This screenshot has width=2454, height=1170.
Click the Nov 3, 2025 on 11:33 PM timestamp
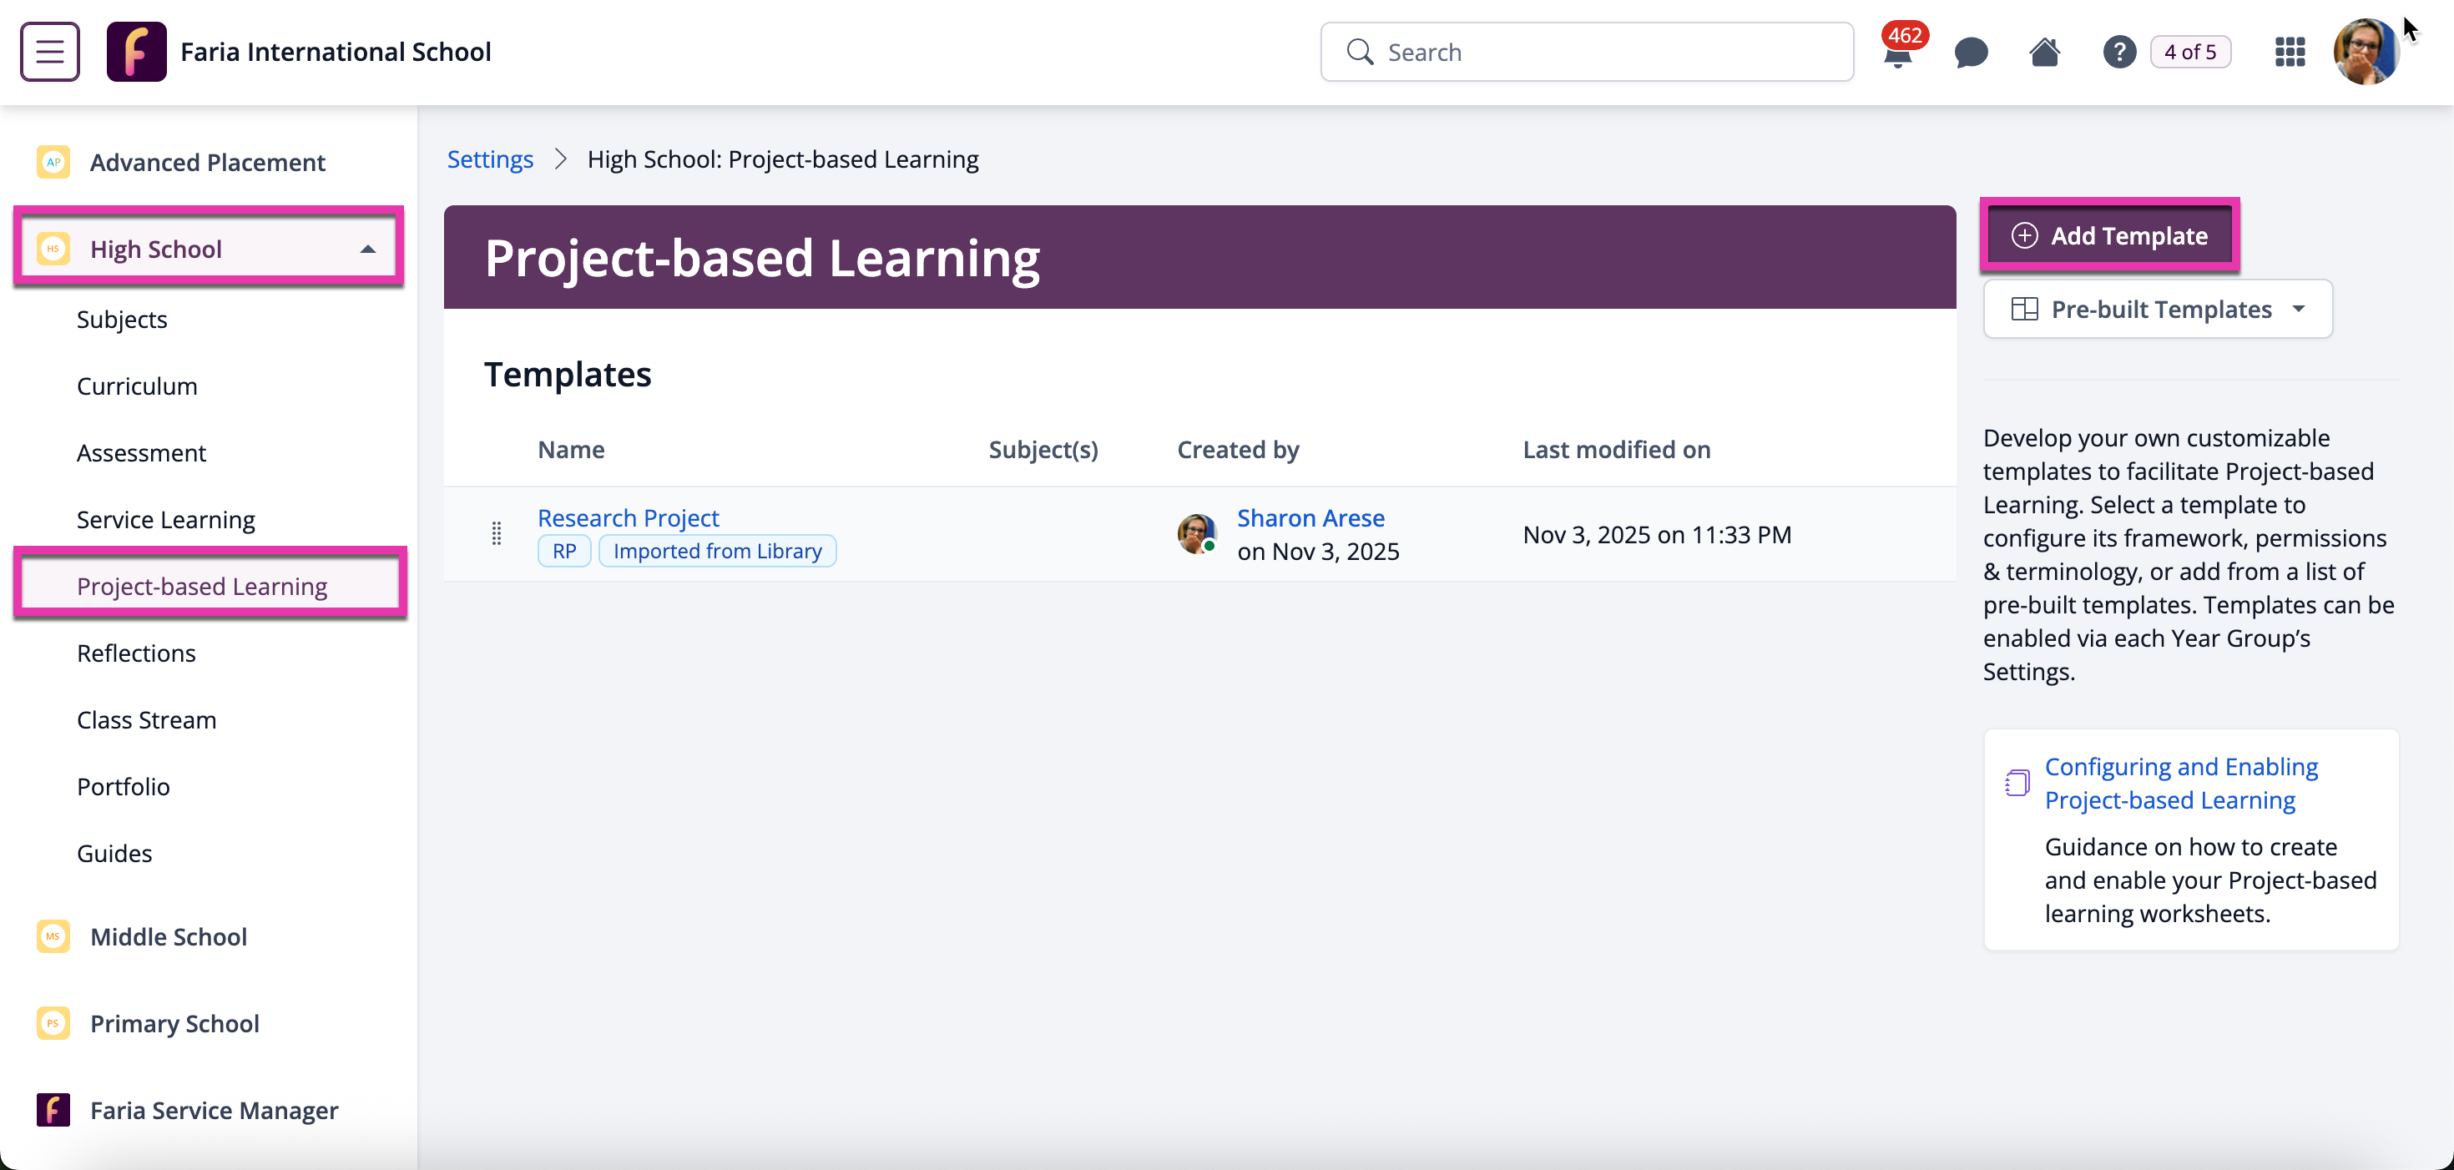[x=1657, y=534]
